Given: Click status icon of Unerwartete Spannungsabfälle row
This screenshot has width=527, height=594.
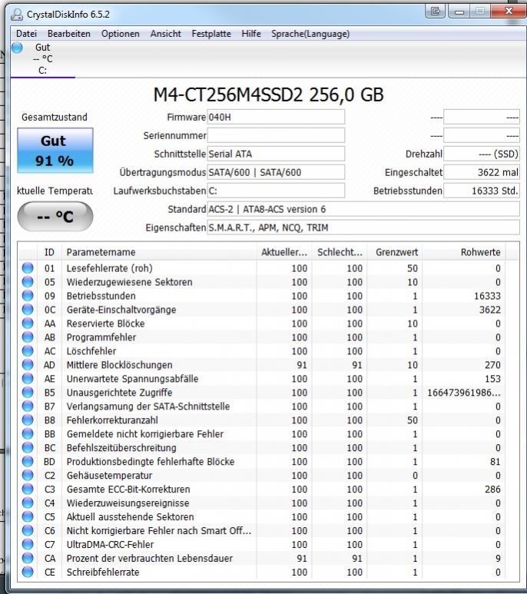Looking at the screenshot, I should (28, 378).
